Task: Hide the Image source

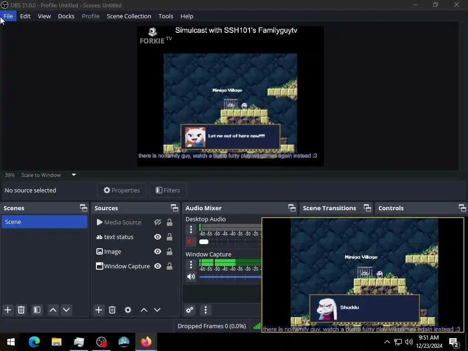Action: 158,252
